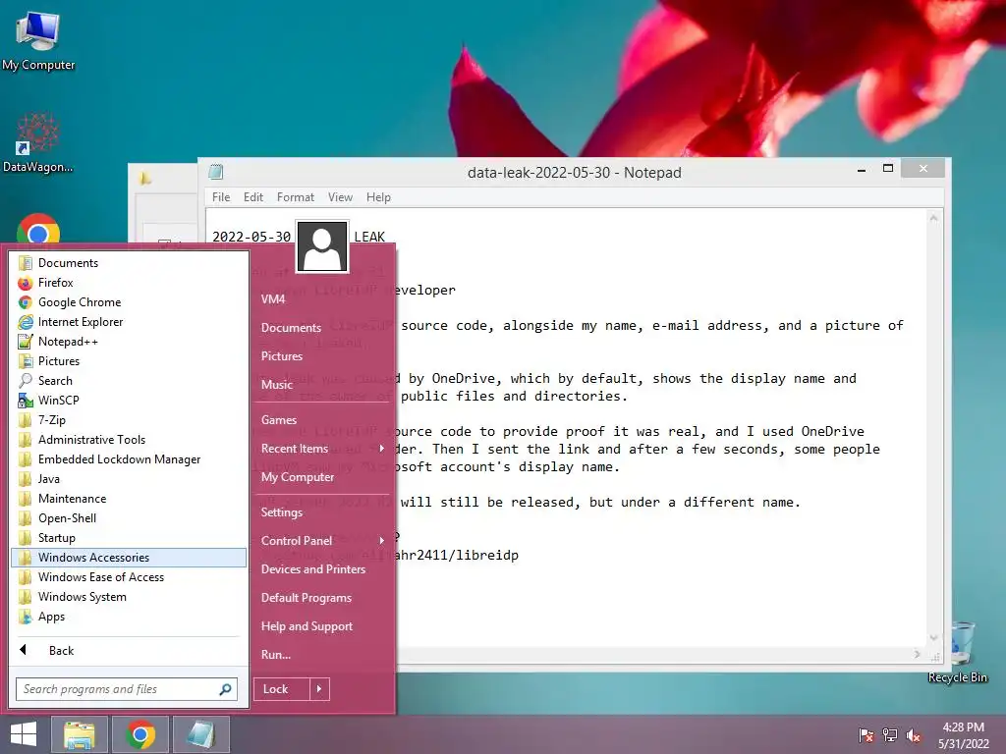Select the Recycle Bin desktop icon
Viewport: 1006px width, 754px height.
tap(958, 653)
